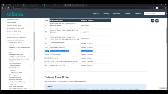The width and height of the screenshot is (168, 94).
Task: Go to Software Event Broker sidebar link
Action: coord(16,73)
